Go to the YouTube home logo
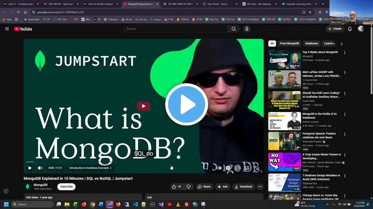This screenshot has height=209, width=373. [x=23, y=29]
